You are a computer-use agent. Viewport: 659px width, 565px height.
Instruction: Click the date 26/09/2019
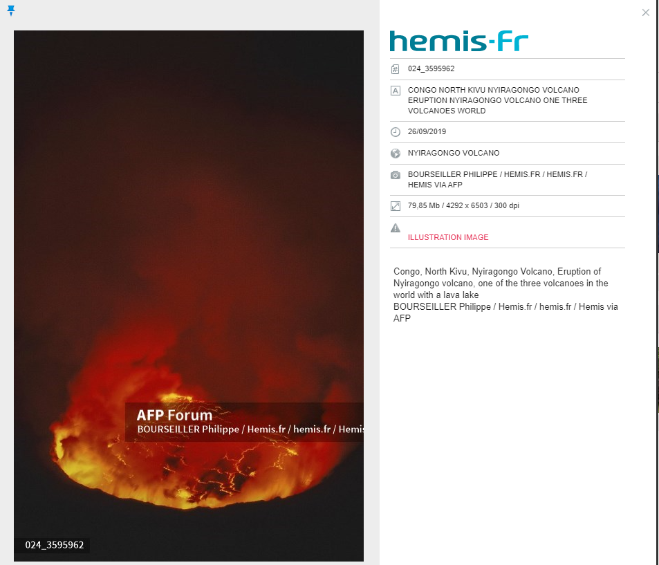coord(427,131)
